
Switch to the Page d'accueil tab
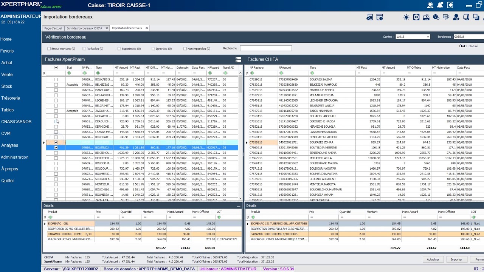(53, 28)
